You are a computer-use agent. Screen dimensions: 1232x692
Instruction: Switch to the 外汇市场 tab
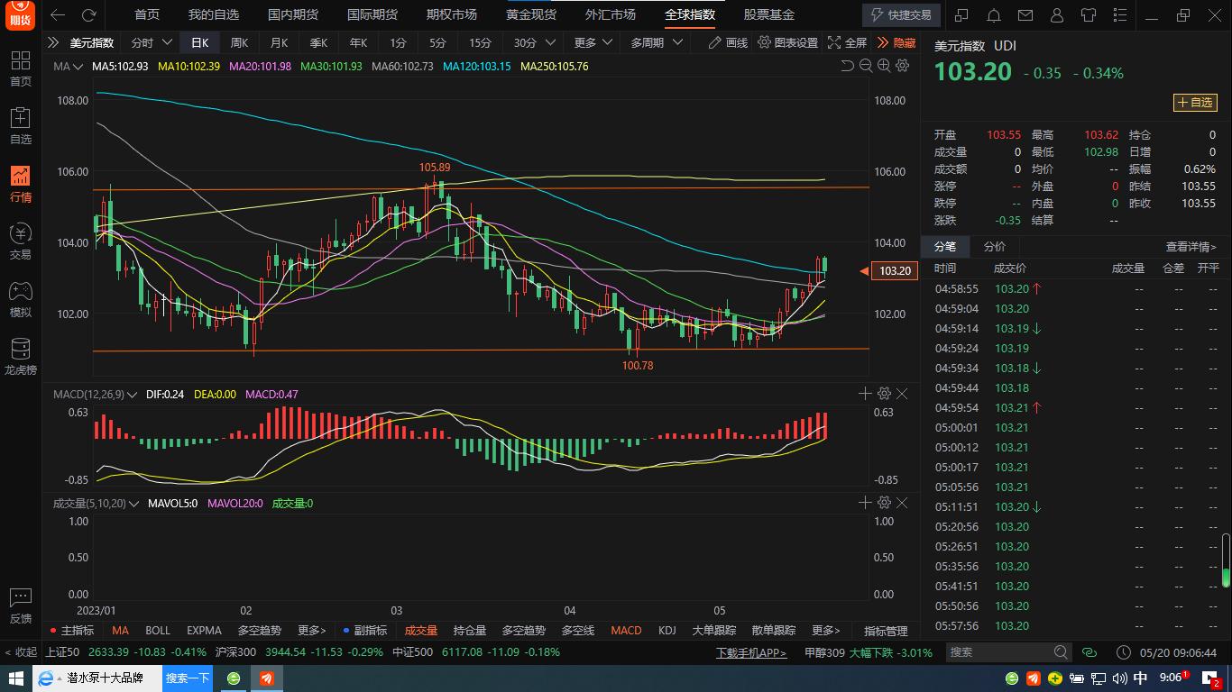coord(611,15)
